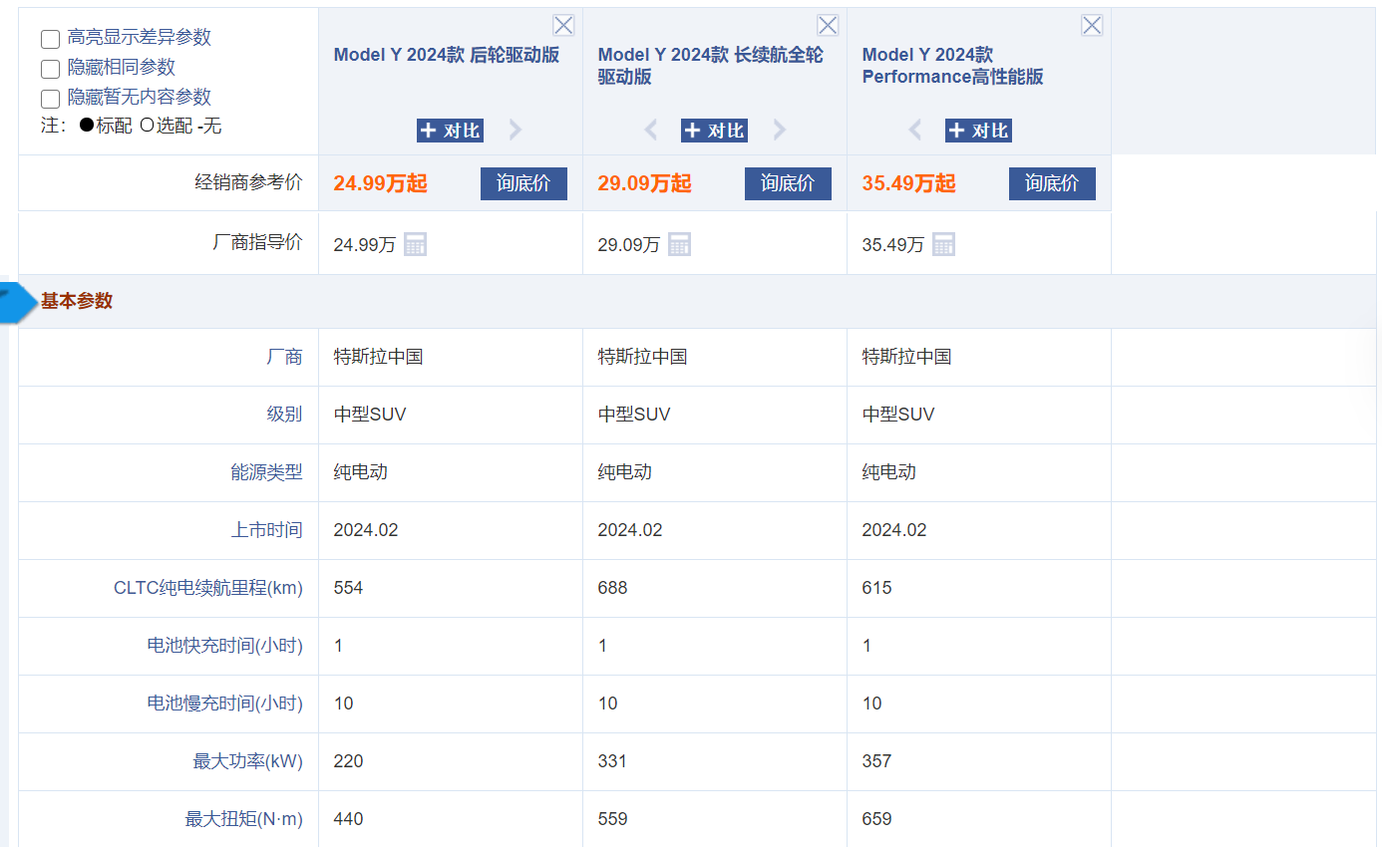This screenshot has height=847, width=1382.
Task: Select the 688 range value
Action: click(x=612, y=588)
